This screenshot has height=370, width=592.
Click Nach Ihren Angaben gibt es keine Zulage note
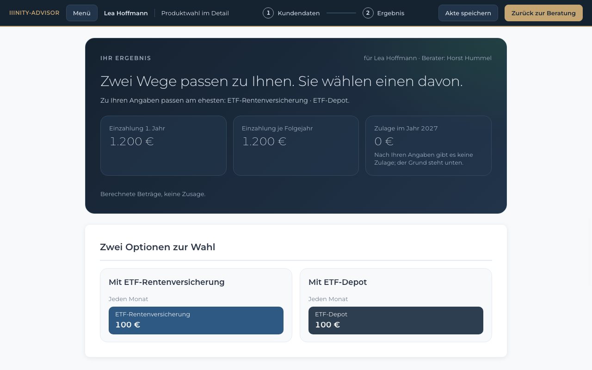point(424,159)
